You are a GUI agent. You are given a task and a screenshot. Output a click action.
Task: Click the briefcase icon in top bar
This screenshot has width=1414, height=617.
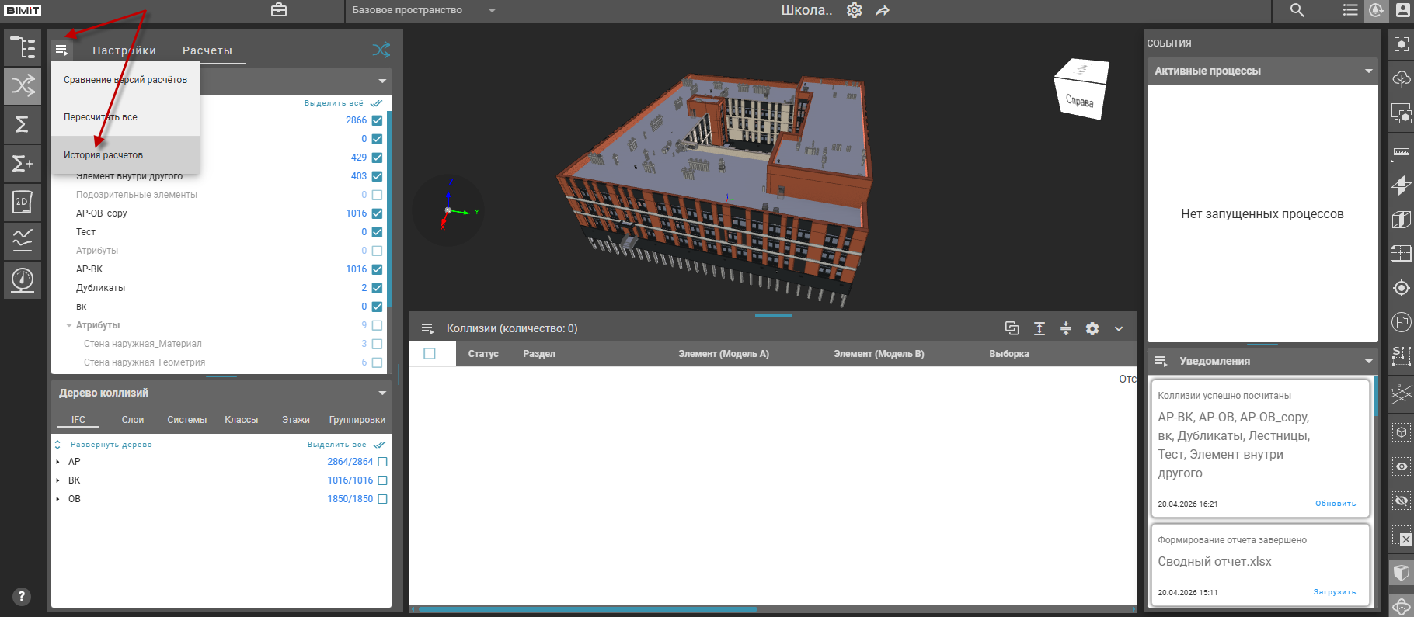click(x=278, y=10)
